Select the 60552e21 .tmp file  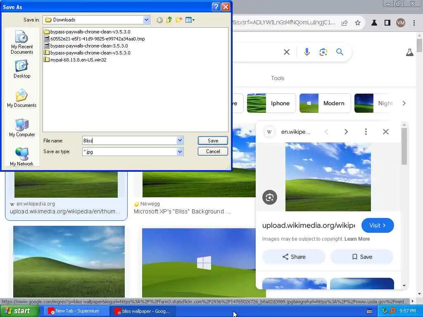pyautogui.click(x=95, y=39)
